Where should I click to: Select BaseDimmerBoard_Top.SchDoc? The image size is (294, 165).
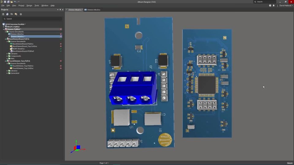click(25, 46)
